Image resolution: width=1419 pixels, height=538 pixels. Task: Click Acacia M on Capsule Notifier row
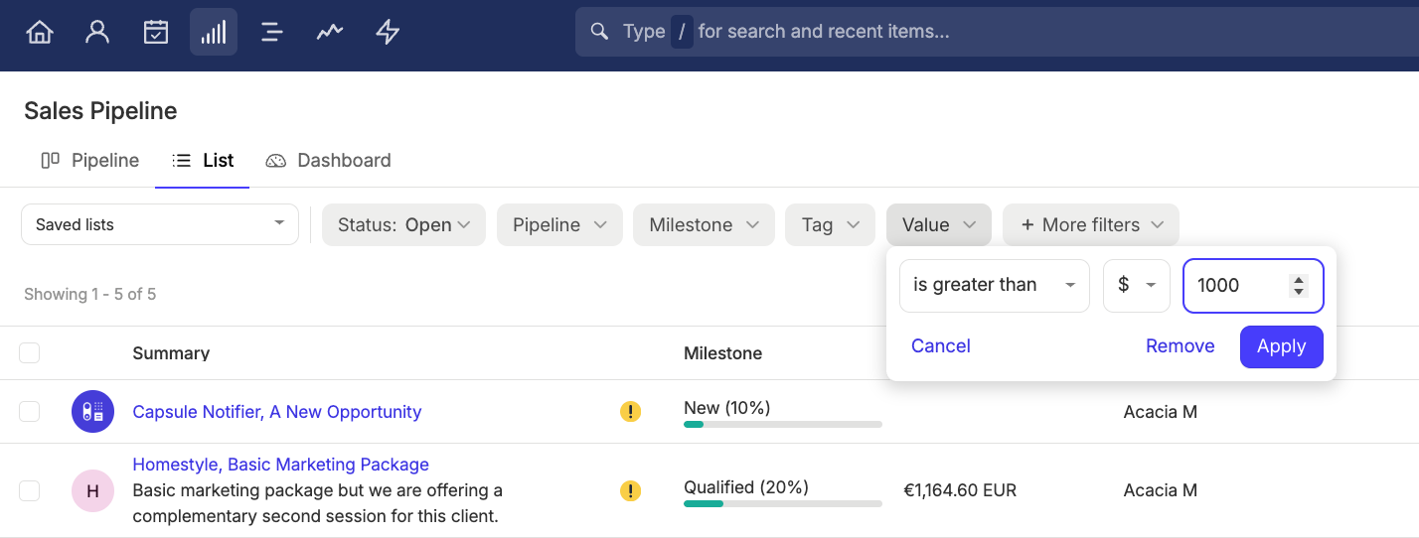click(x=1161, y=411)
